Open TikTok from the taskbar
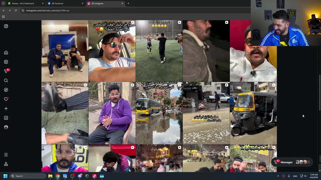 94,176
